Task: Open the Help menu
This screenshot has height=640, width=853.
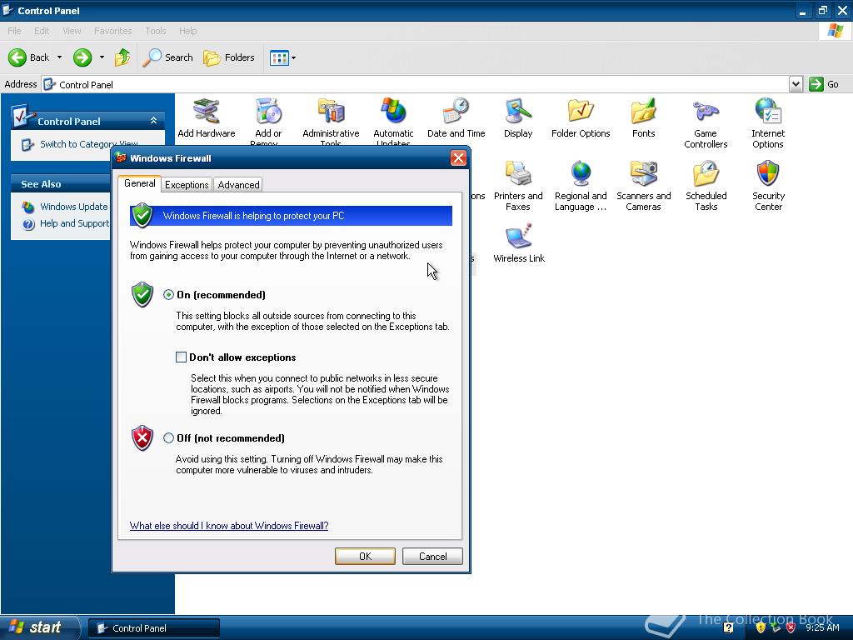Action: [187, 31]
